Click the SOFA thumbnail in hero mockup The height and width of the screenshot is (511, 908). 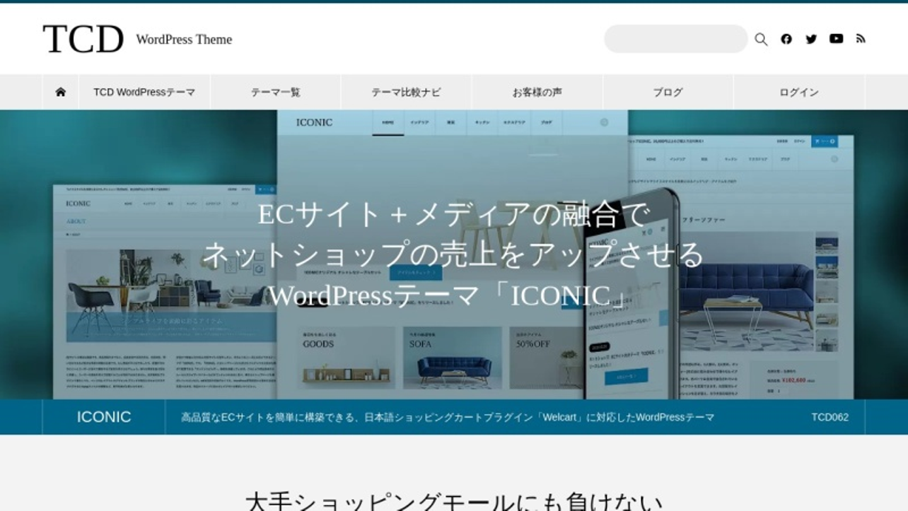pos(453,357)
